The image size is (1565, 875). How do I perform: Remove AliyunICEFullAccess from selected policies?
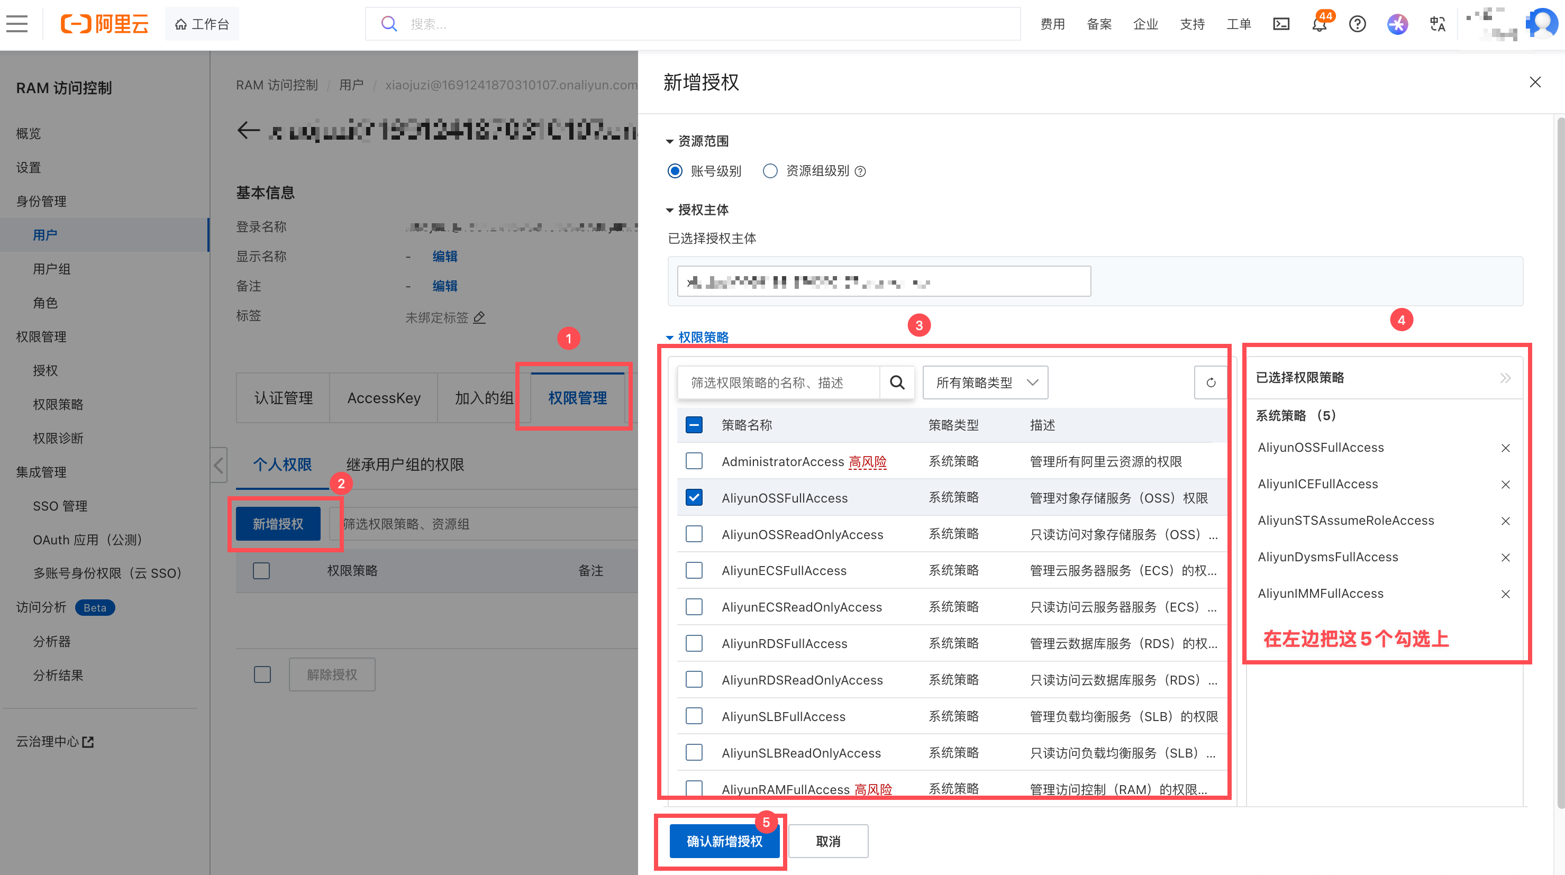1505,484
